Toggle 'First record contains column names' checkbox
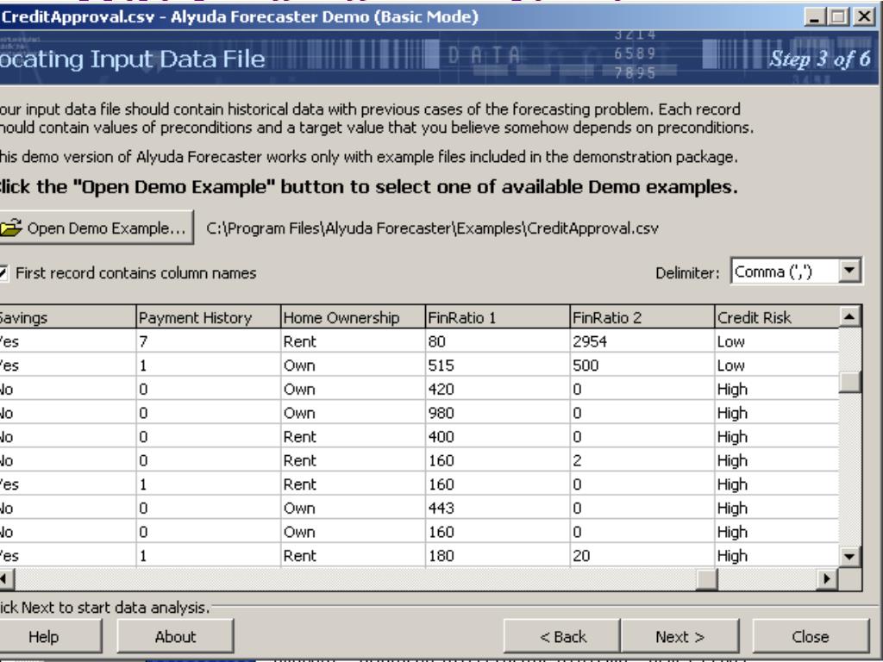This screenshot has height=662, width=883. [3, 273]
